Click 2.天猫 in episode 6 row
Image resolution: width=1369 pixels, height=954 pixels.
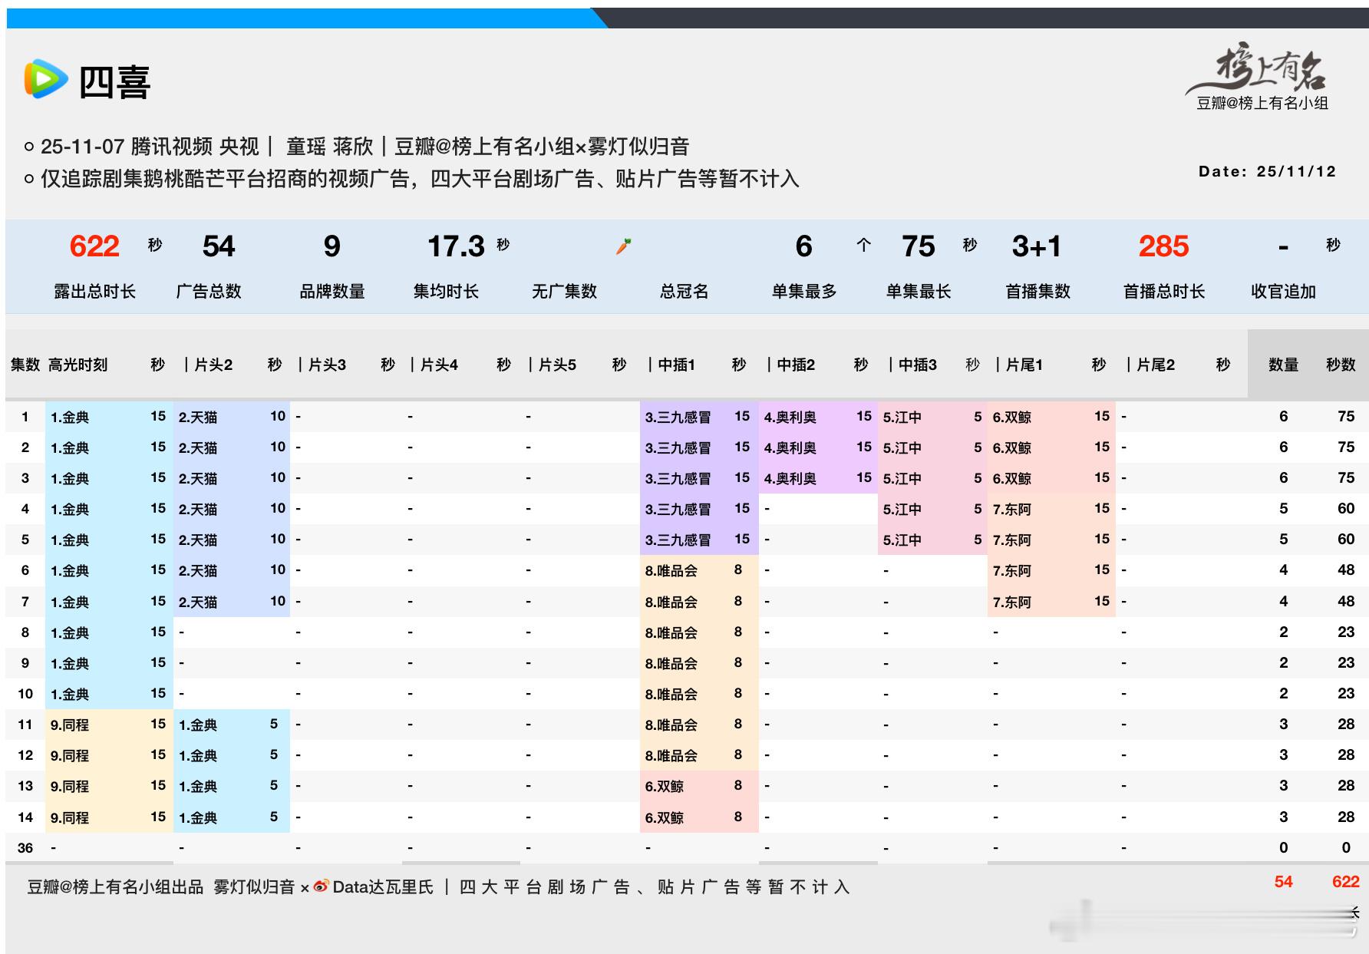click(198, 570)
